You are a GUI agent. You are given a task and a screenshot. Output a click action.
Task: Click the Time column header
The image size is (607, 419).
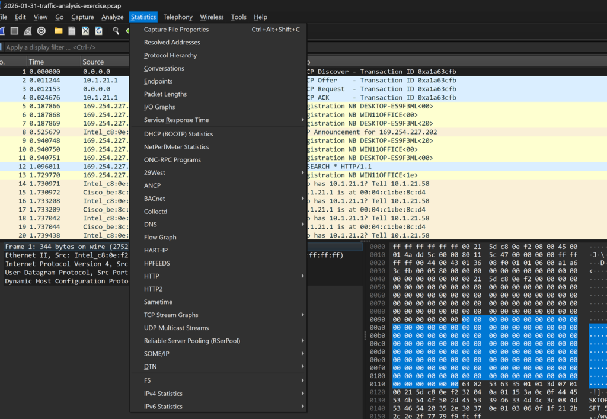coord(53,62)
